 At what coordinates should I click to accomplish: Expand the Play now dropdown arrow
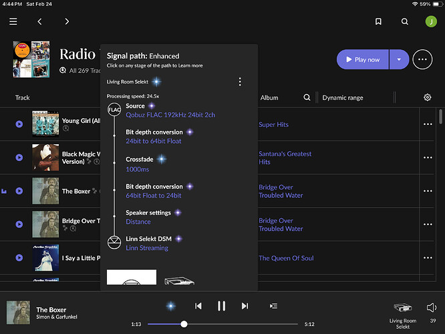point(399,59)
